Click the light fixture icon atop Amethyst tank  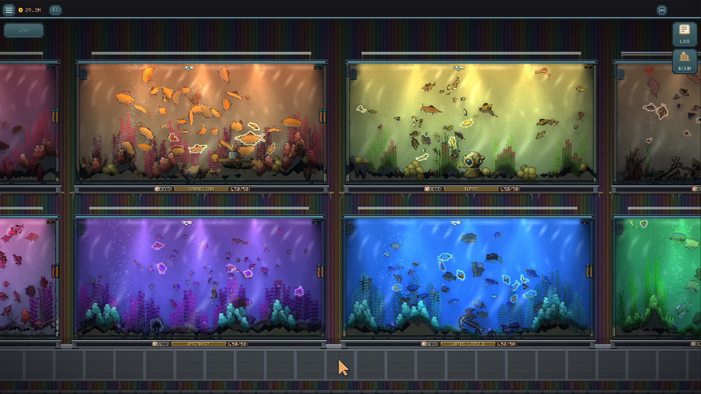[x=187, y=223]
